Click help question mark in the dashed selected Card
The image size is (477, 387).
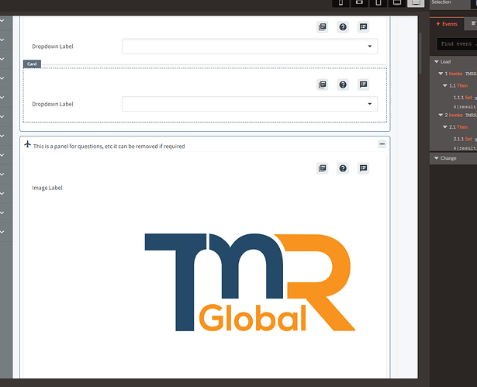[343, 85]
